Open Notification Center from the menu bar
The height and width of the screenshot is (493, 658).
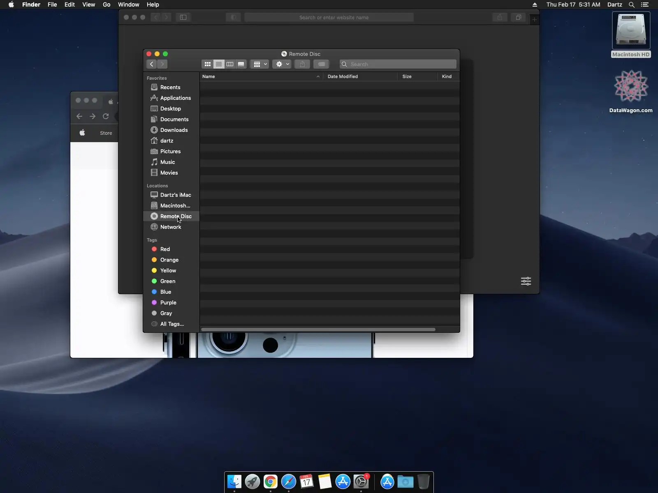[x=645, y=5]
